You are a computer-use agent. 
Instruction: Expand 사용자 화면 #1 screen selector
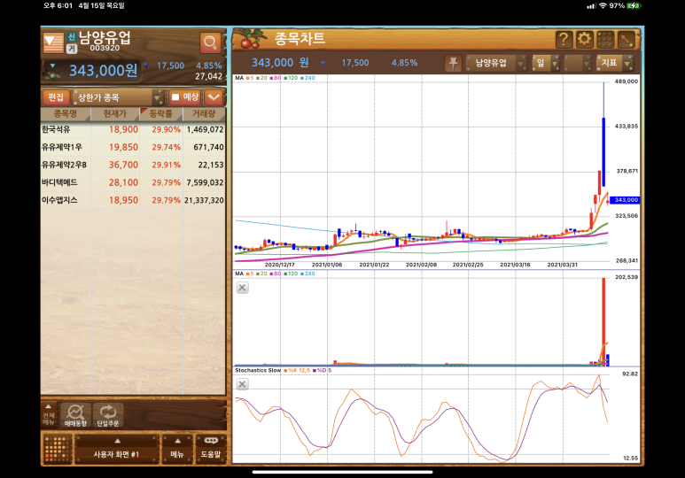[x=116, y=449]
